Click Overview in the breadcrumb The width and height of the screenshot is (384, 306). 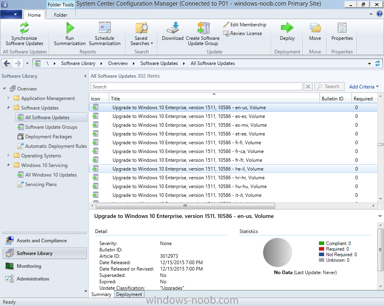click(118, 63)
